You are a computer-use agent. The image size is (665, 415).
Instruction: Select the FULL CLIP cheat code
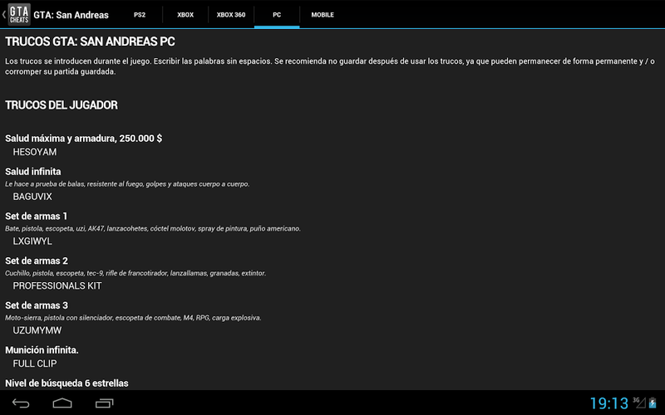(35, 364)
